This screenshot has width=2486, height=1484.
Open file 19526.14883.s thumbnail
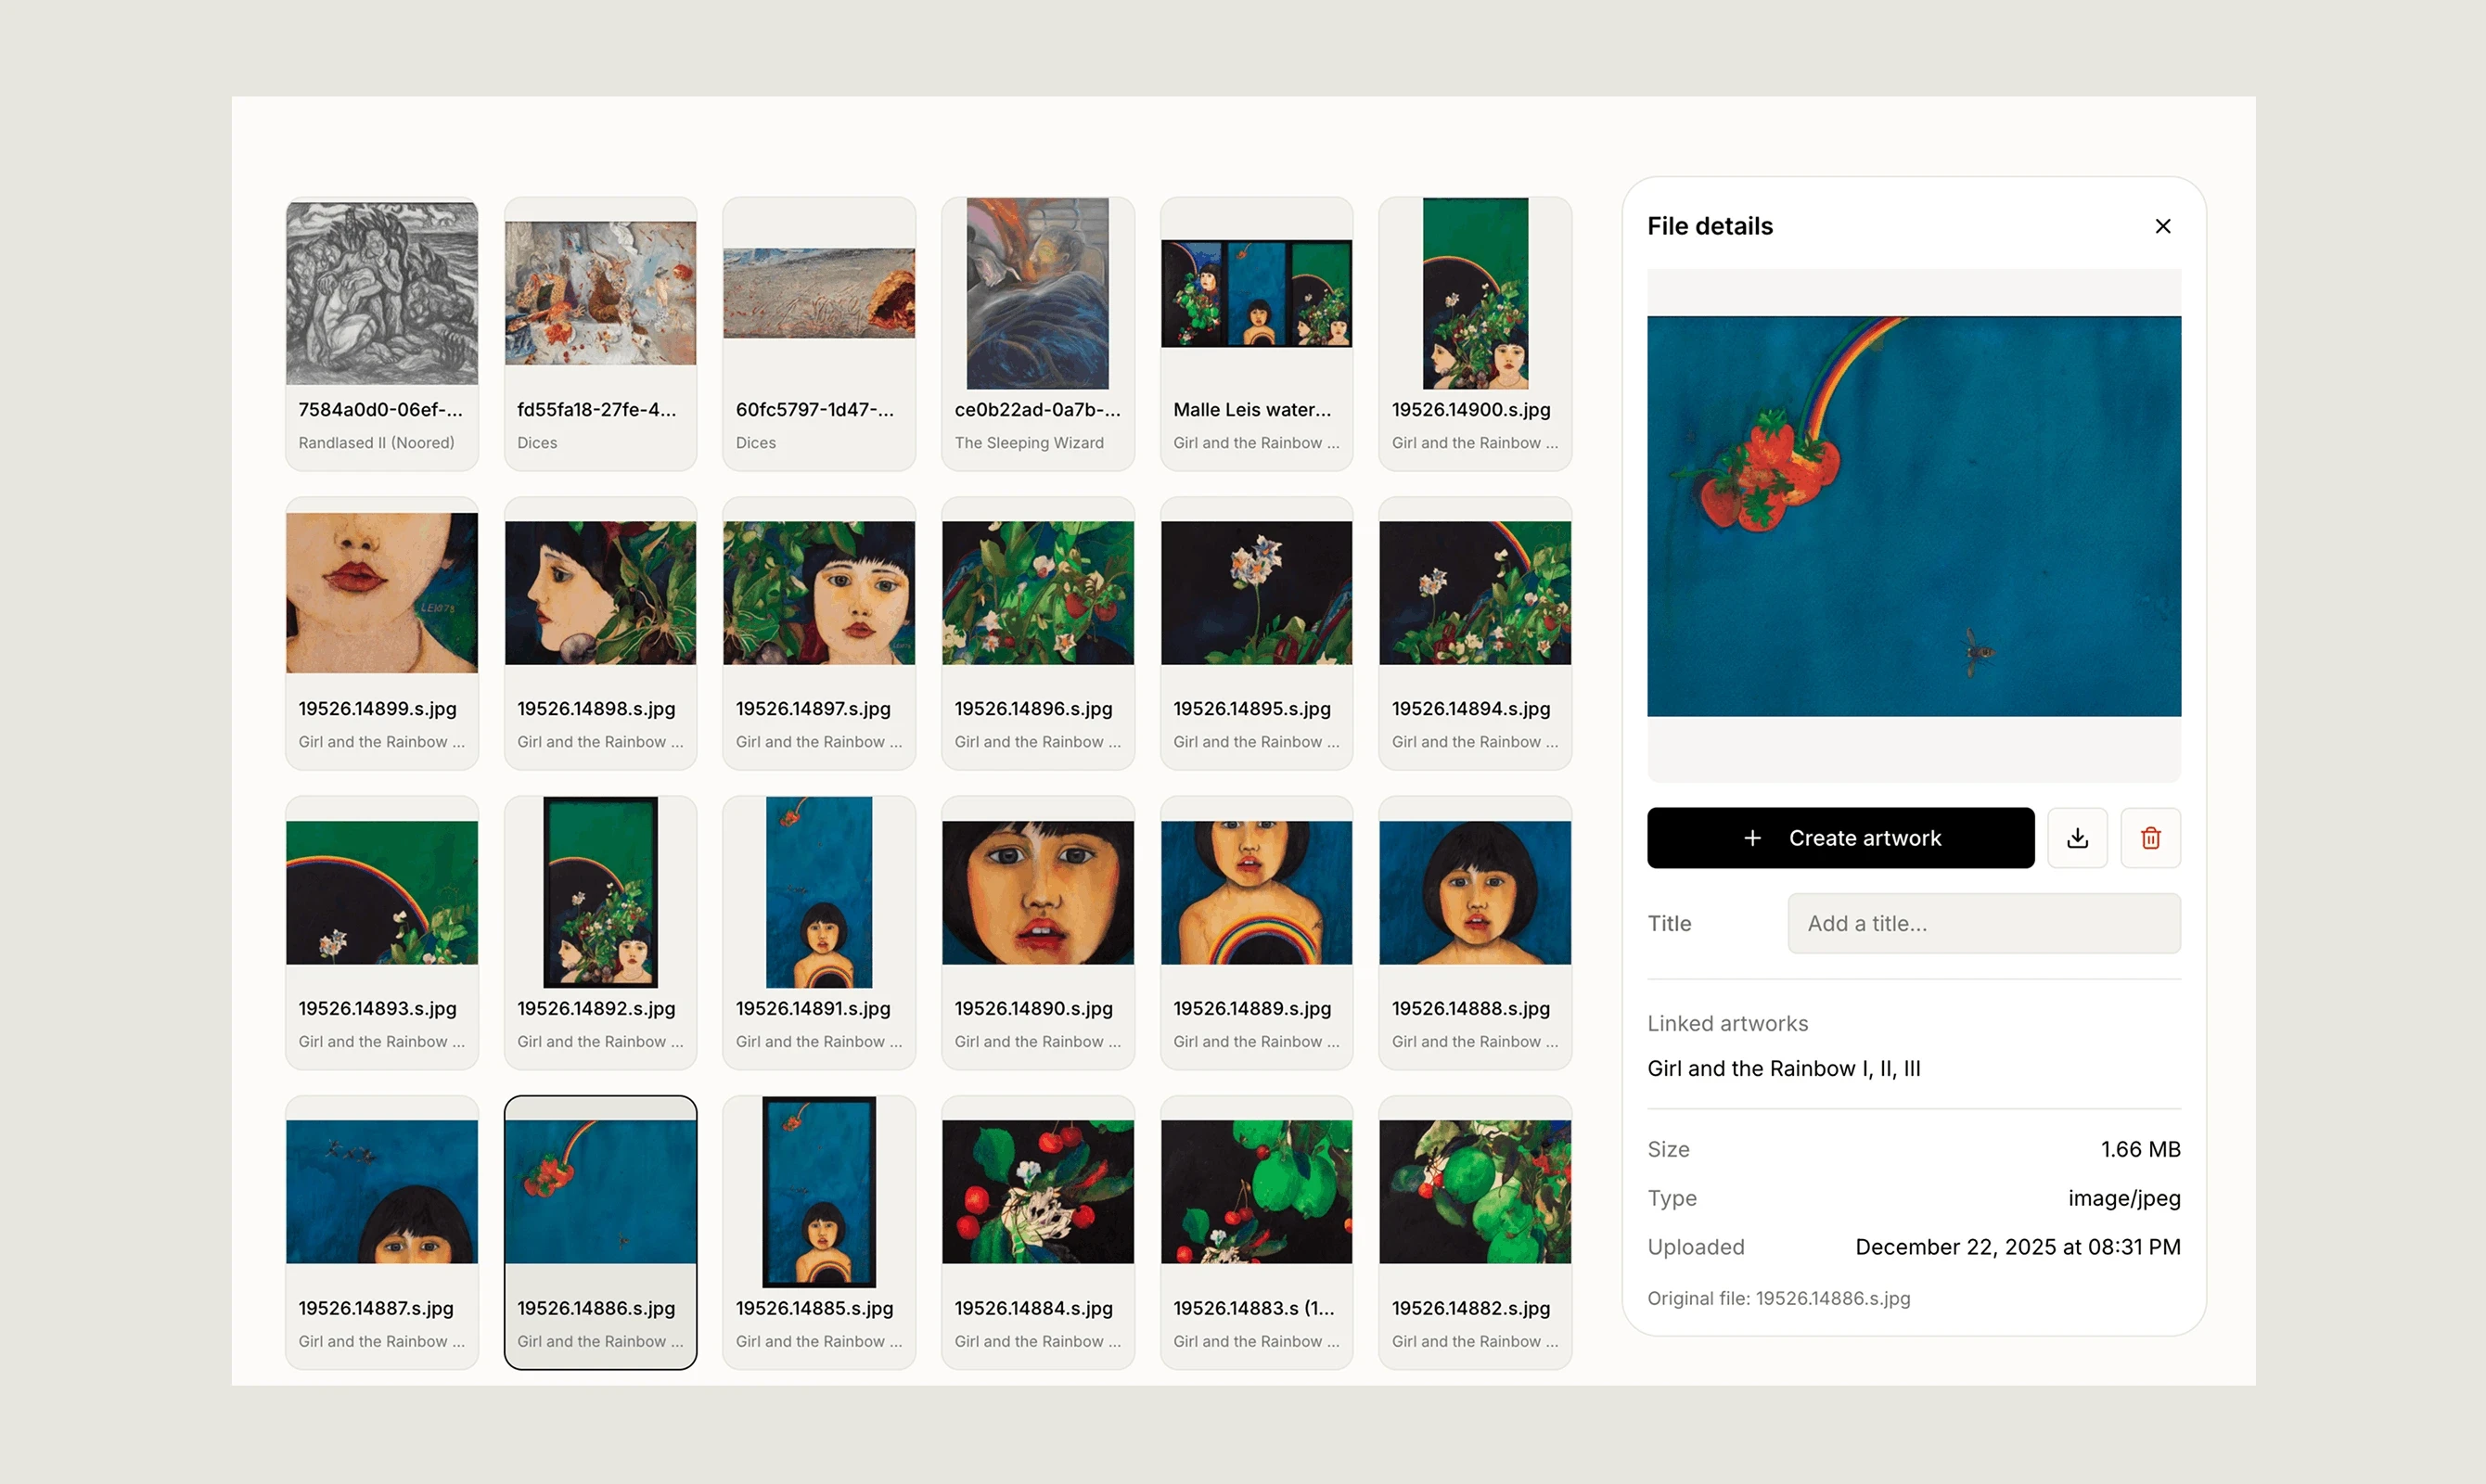point(1256,1190)
